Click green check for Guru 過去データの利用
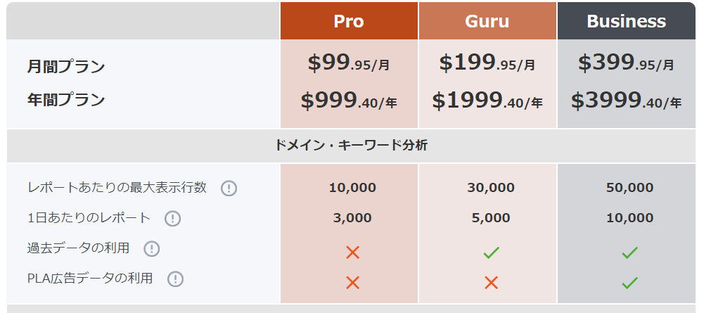Screen dimensions: 711x313 coord(491,253)
